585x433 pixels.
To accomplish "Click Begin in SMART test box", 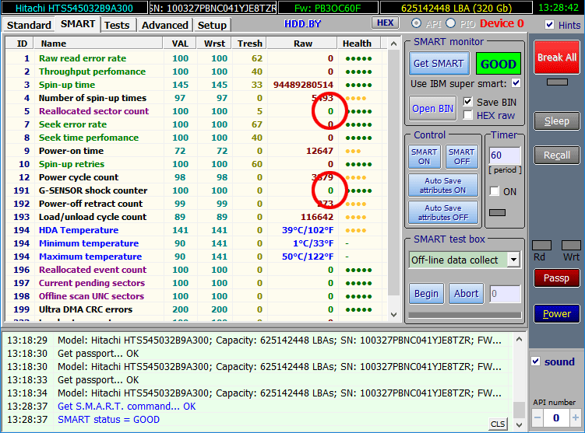I will click(426, 294).
